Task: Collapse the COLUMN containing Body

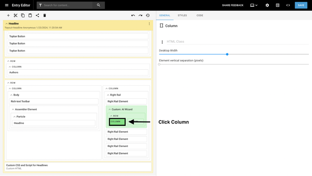Action: point(10,88)
